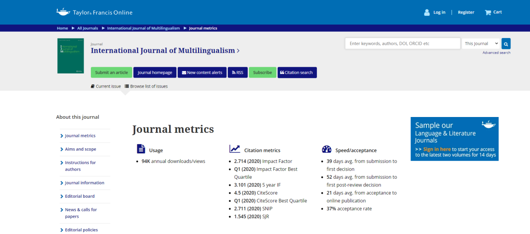
Task: Go to All Journals breadcrumb
Action: point(87,28)
